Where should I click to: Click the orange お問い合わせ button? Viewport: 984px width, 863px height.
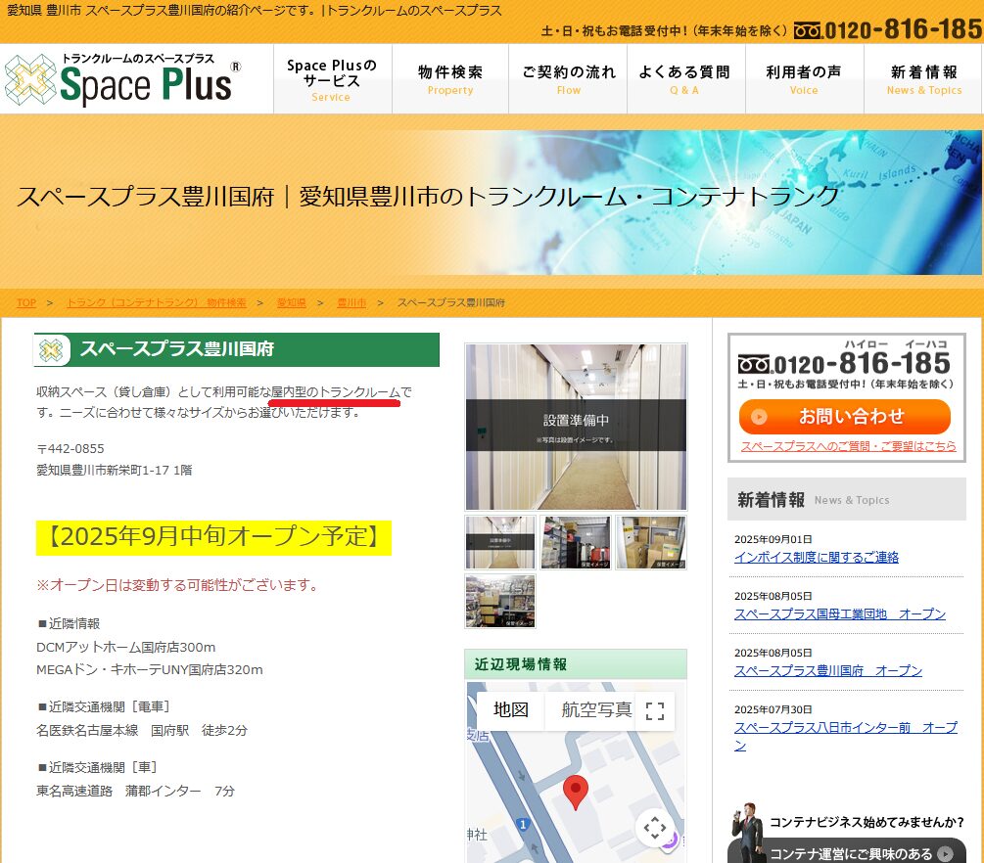(845, 417)
